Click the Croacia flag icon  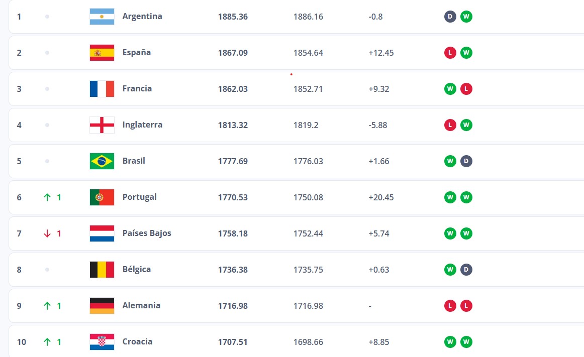click(x=102, y=342)
